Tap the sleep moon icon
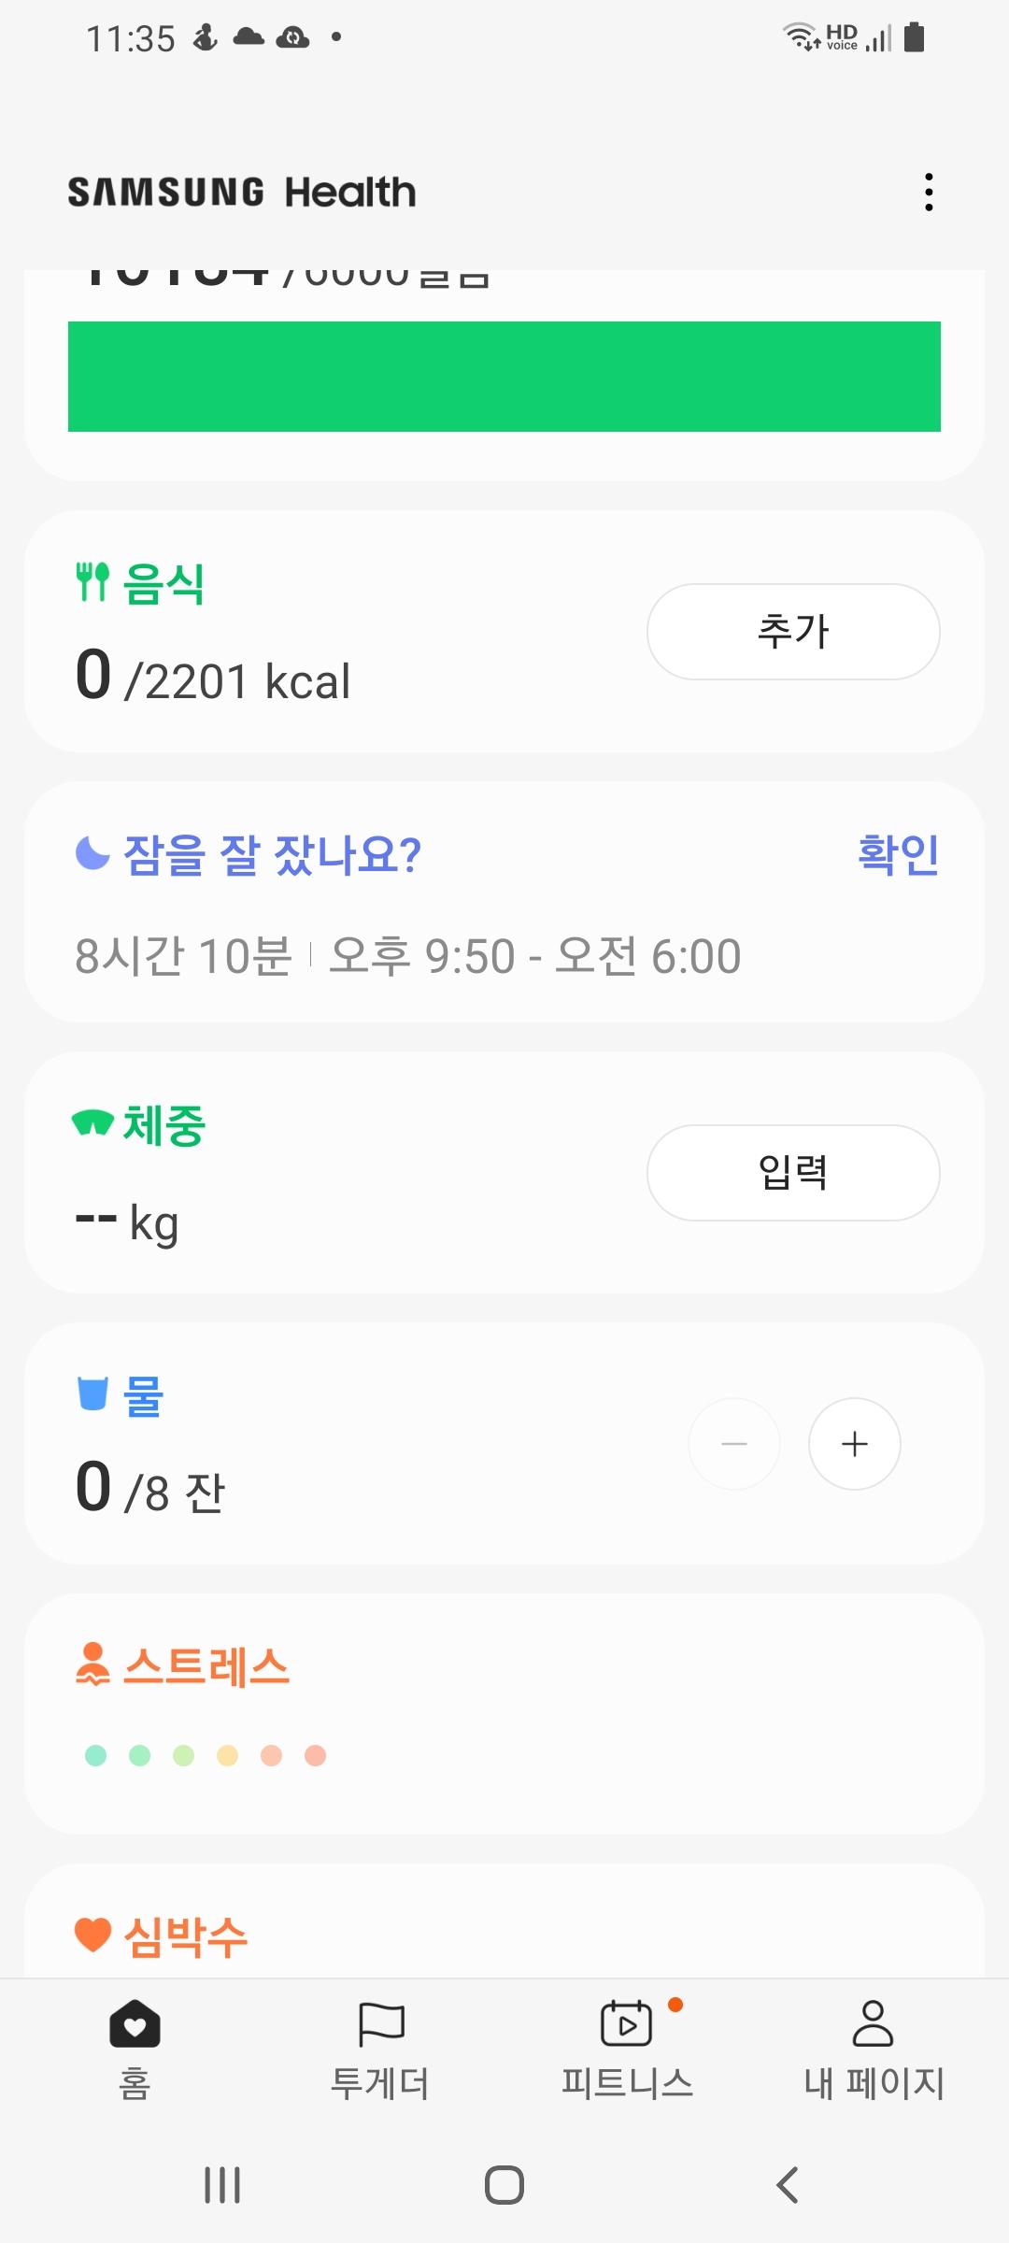This screenshot has height=2243, width=1009. pos(92,853)
